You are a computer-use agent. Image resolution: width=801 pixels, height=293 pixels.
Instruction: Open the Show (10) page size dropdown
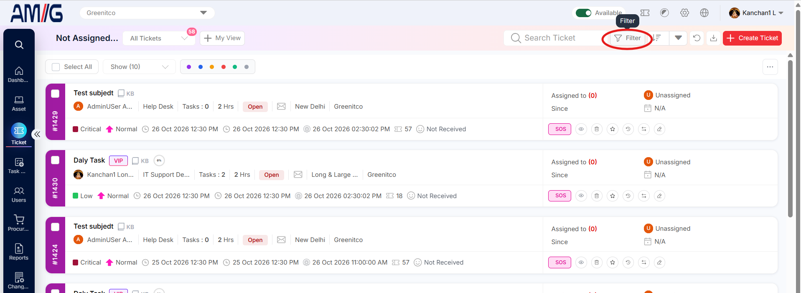(x=139, y=67)
